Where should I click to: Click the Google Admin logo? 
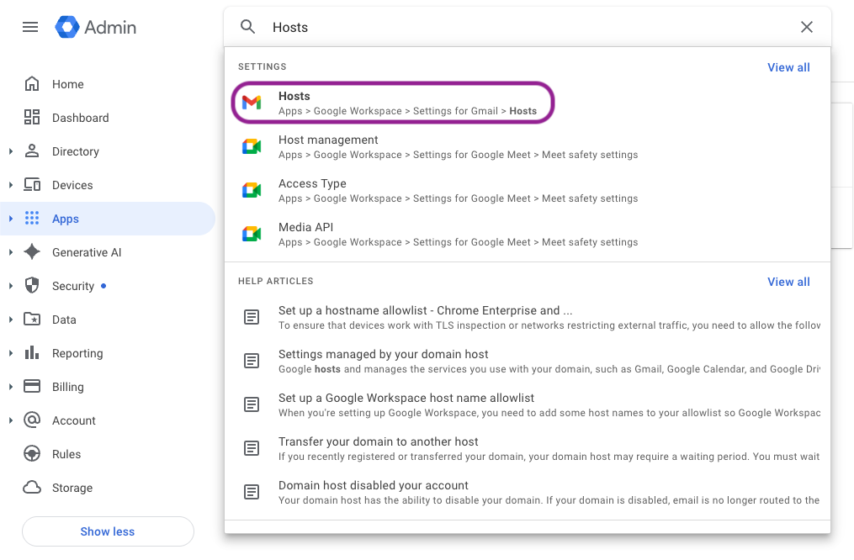[x=96, y=27]
